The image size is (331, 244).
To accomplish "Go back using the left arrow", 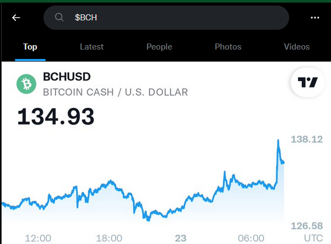I will 16,18.
